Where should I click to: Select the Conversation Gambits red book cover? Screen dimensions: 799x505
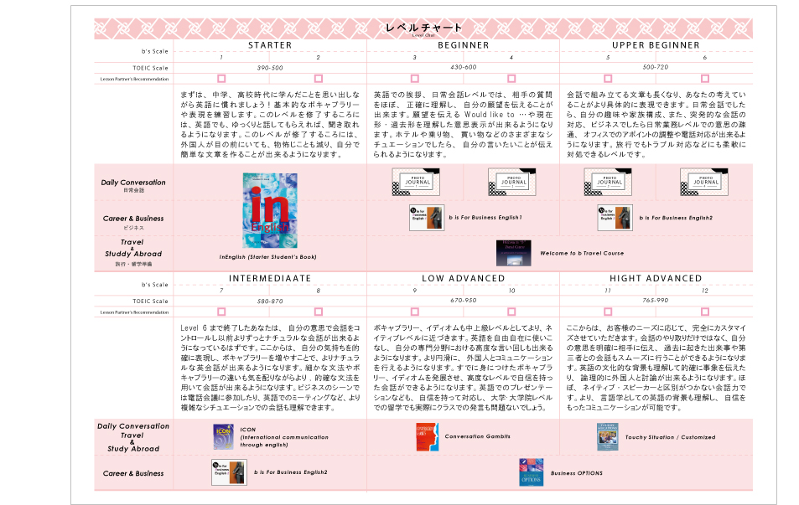point(427,437)
